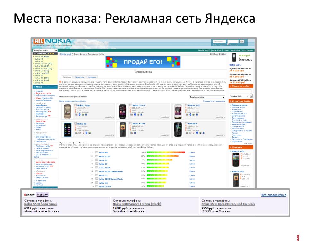Screen dimensions: 329x246
Task: Open 'Nokia 5530 XpressMusic' in the rating list
Action: (111, 172)
